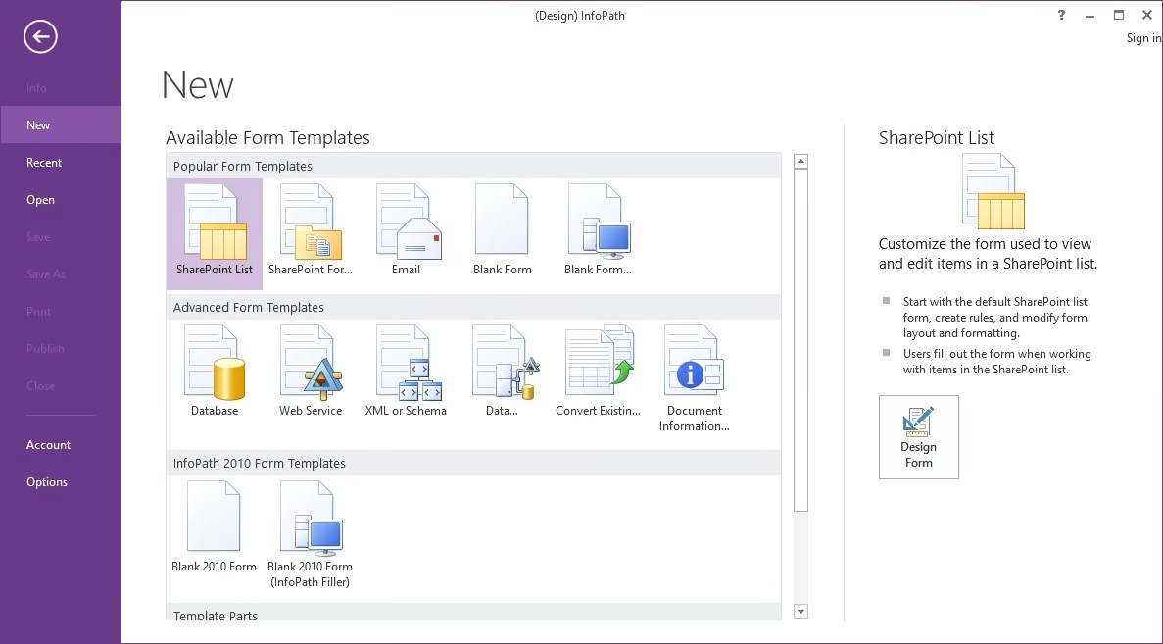Select the Blank 2010 Form template
The height and width of the screenshot is (644, 1163).
click(214, 529)
